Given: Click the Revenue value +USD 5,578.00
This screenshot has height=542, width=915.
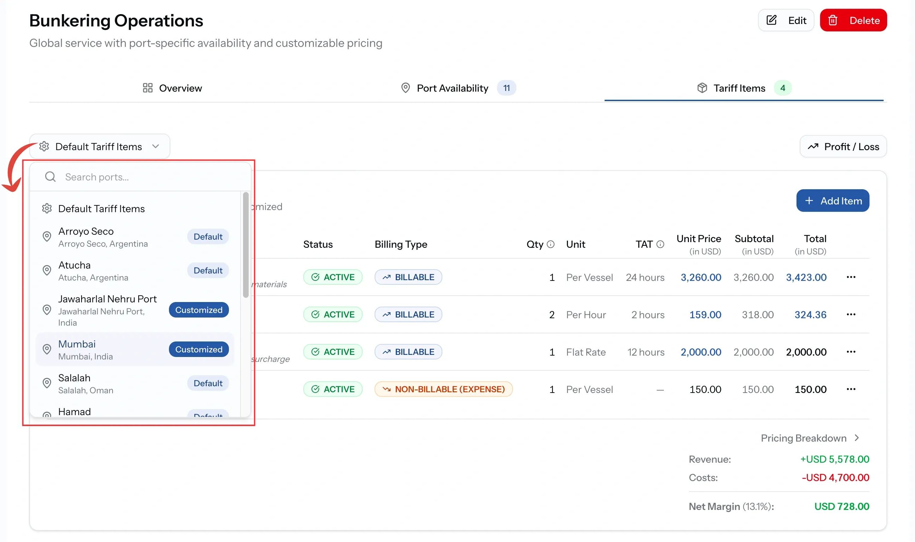Looking at the screenshot, I should coord(835,459).
